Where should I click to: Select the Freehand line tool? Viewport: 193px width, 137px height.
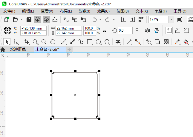click(x=64, y=42)
